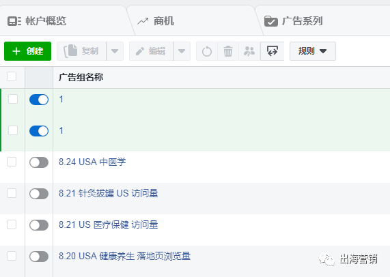Click the 帐户概览 overview icon

pos(14,21)
